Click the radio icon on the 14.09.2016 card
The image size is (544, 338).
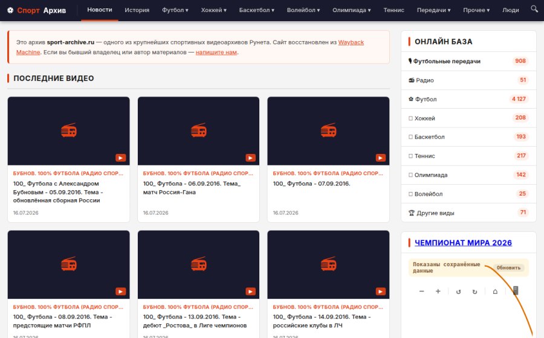click(329, 264)
